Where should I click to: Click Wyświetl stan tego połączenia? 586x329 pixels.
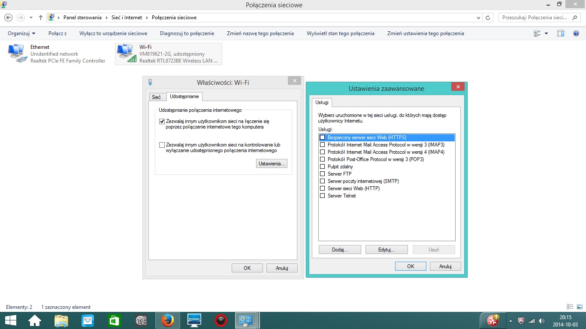341,33
